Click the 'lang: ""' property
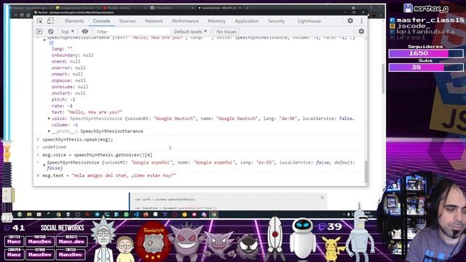Screen dimensions: 466x262 click(x=62, y=49)
